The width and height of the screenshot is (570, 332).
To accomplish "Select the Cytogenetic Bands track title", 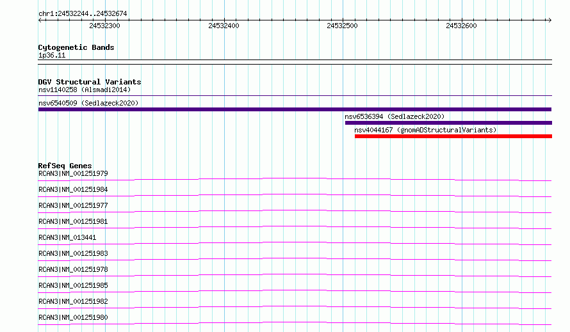I will tap(76, 47).
